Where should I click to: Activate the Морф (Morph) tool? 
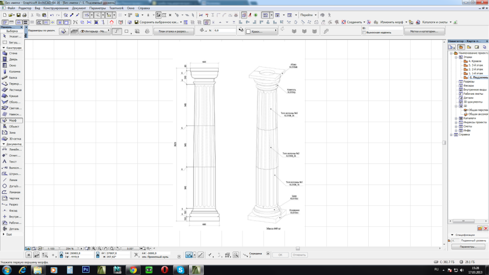[12, 120]
